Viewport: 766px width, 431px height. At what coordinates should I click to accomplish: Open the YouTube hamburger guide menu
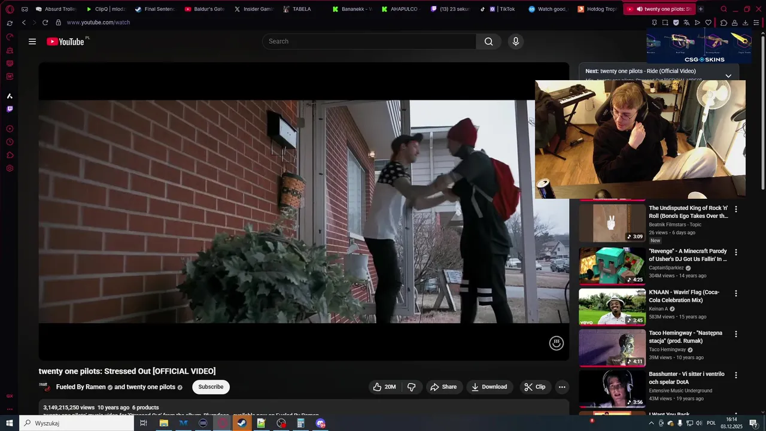[x=32, y=41]
